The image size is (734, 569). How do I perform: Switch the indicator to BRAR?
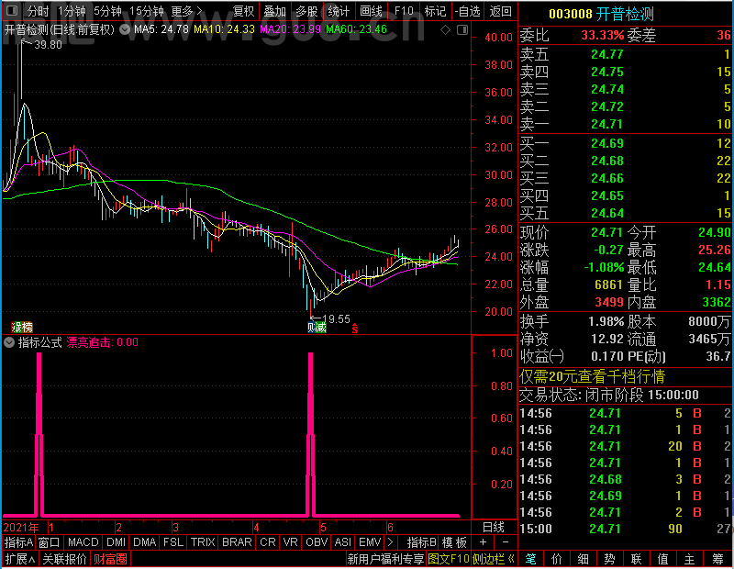[x=237, y=542]
